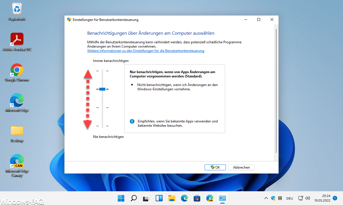Viewport: 343px width, 205px height.
Task: Click the UAC shield icon in title bar
Action: click(69, 19)
